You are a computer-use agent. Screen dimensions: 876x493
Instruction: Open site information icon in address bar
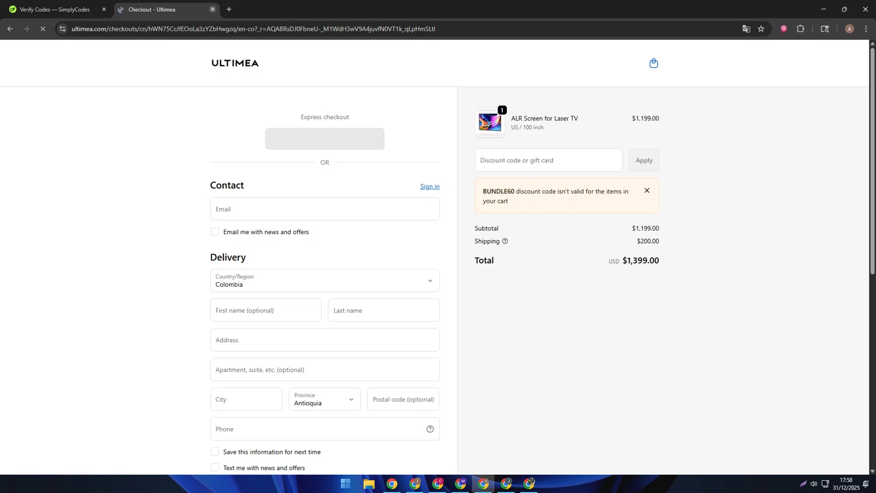coord(62,29)
